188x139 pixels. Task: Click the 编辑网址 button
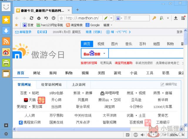169,84
